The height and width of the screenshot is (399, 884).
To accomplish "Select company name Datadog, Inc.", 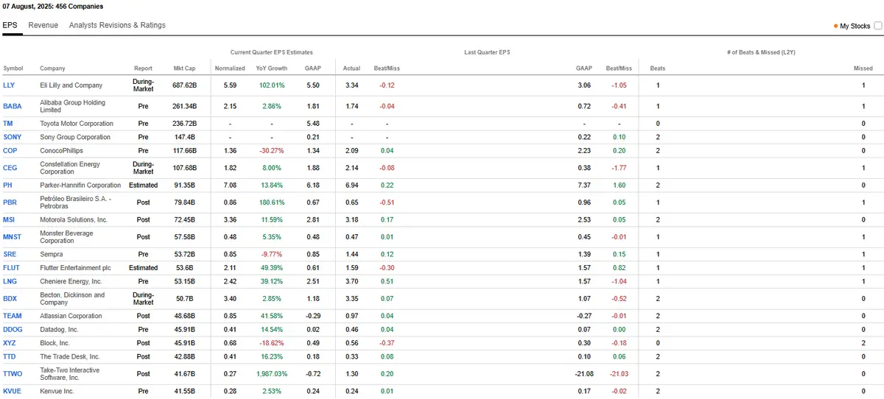I will [59, 330].
